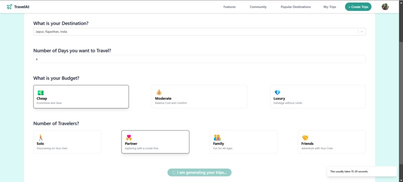Click the diamond Luxury icon
The width and height of the screenshot is (403, 182).
click(x=277, y=92)
